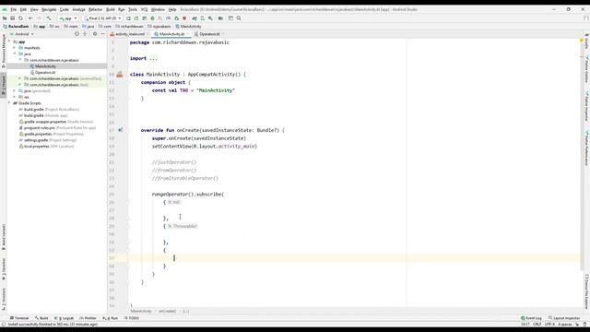Open the Layout Inspector

click(564, 318)
